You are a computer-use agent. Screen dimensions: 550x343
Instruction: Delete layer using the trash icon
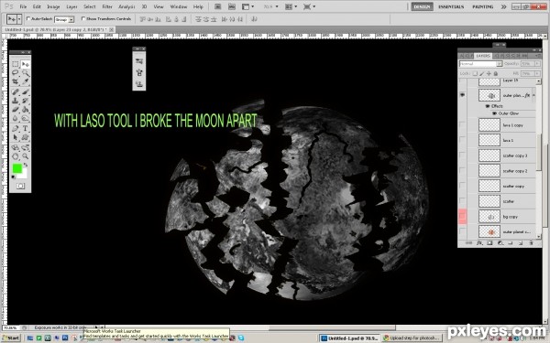531,243
